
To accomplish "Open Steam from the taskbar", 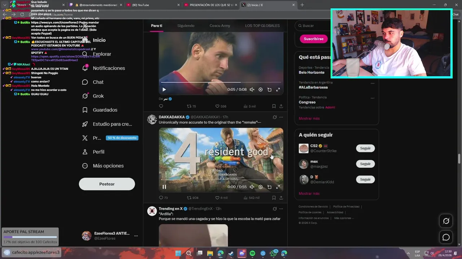I will (x=231, y=253).
